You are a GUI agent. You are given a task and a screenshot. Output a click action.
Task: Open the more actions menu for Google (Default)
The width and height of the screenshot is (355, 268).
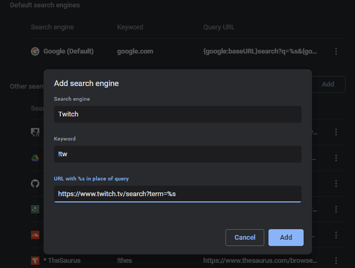tap(336, 51)
